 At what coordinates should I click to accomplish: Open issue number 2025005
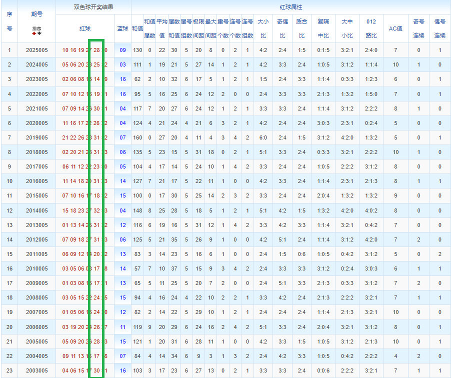click(x=36, y=50)
